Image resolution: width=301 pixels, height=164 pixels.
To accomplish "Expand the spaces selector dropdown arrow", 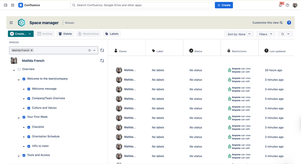I will [x=94, y=50].
